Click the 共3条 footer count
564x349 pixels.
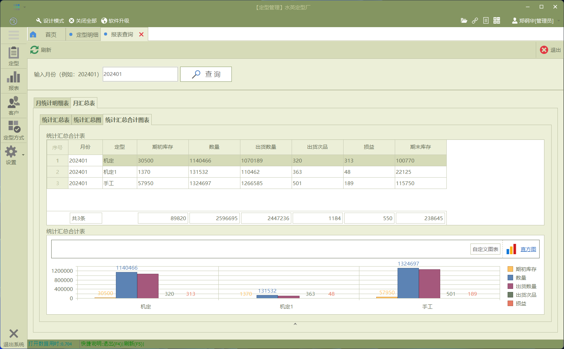[86, 218]
